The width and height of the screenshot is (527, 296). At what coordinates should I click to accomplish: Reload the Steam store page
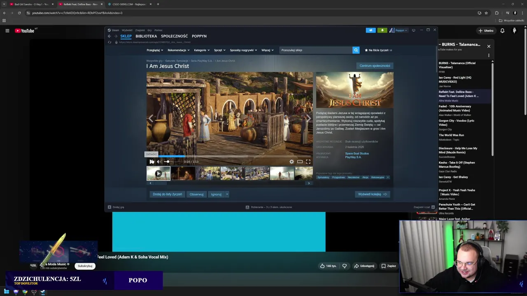coord(110,42)
